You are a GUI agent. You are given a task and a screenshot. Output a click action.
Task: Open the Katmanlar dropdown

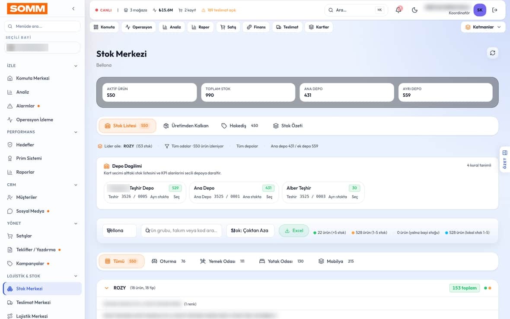[x=483, y=27]
